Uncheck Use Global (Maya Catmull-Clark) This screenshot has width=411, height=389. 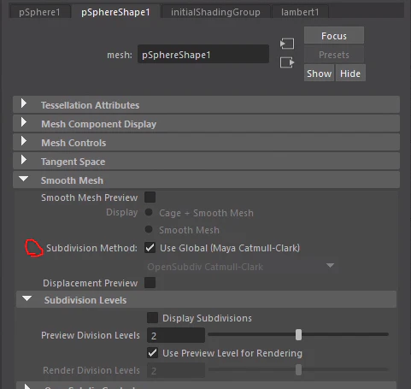click(150, 248)
